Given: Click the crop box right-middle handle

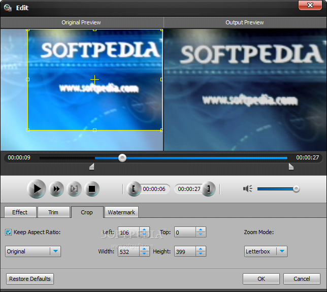Looking at the screenshot, I should coord(161,79).
